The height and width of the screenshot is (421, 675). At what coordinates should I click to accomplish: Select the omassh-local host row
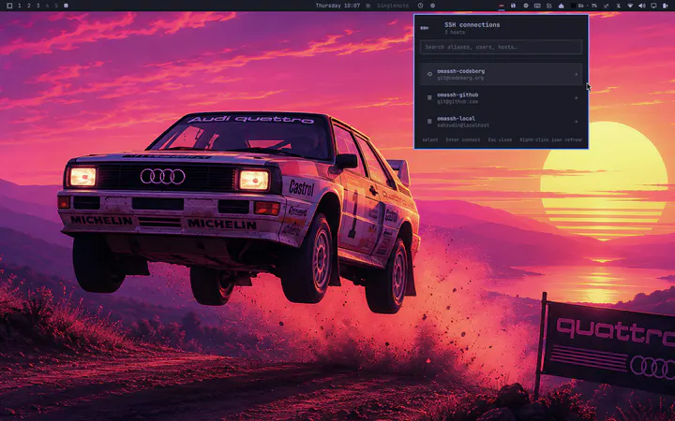click(x=501, y=122)
